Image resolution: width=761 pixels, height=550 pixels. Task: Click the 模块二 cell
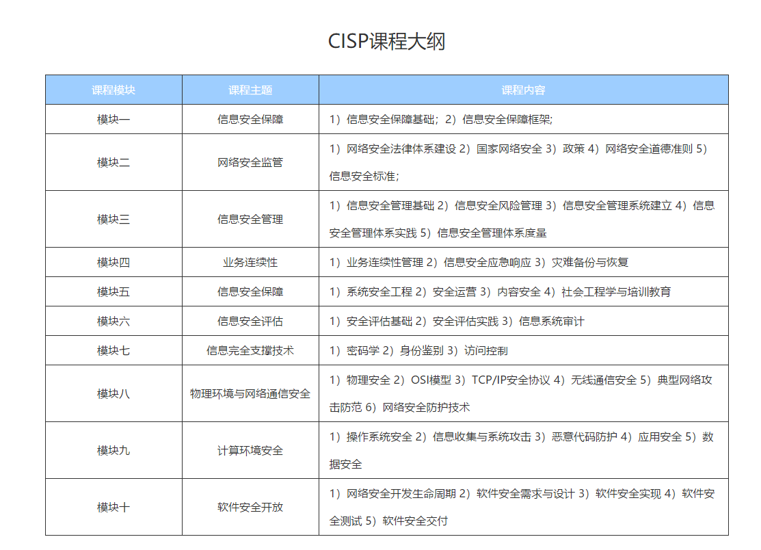(x=114, y=162)
